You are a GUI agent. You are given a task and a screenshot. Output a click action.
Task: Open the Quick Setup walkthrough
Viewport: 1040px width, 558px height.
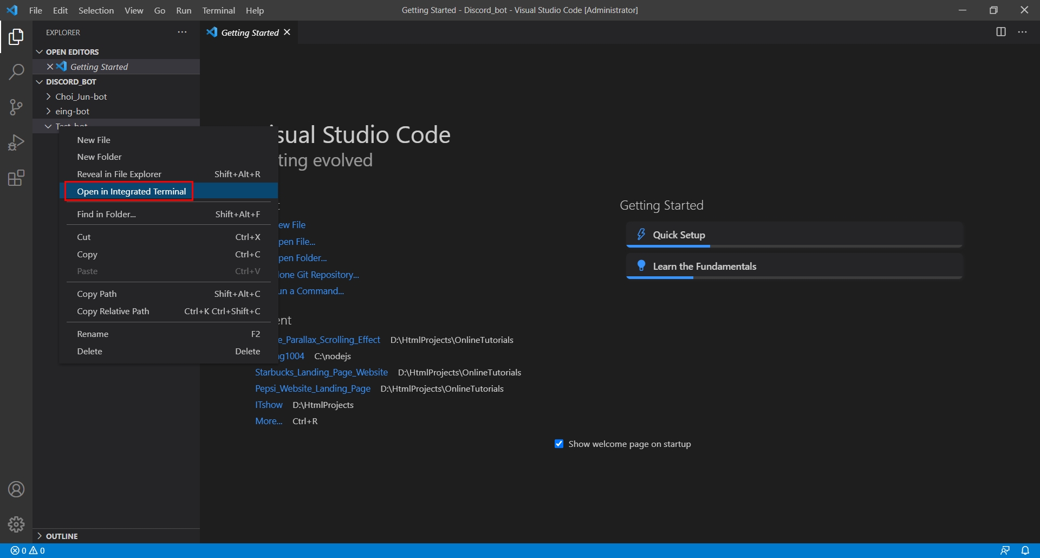point(794,235)
